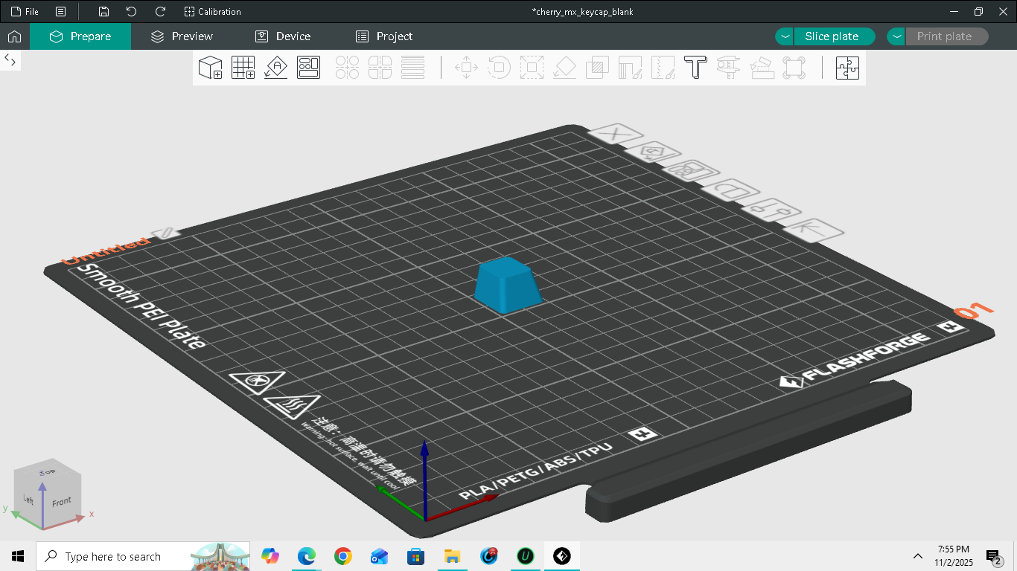This screenshot has width=1017, height=571.
Task: Click the Left face of view cube
Action: tap(29, 500)
